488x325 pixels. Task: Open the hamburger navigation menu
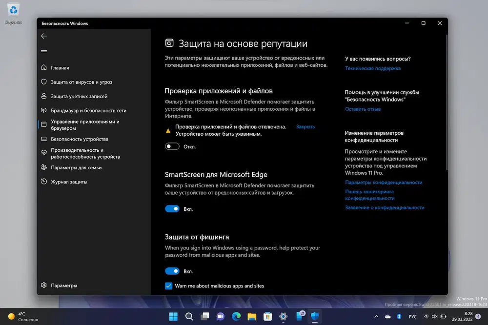click(44, 50)
